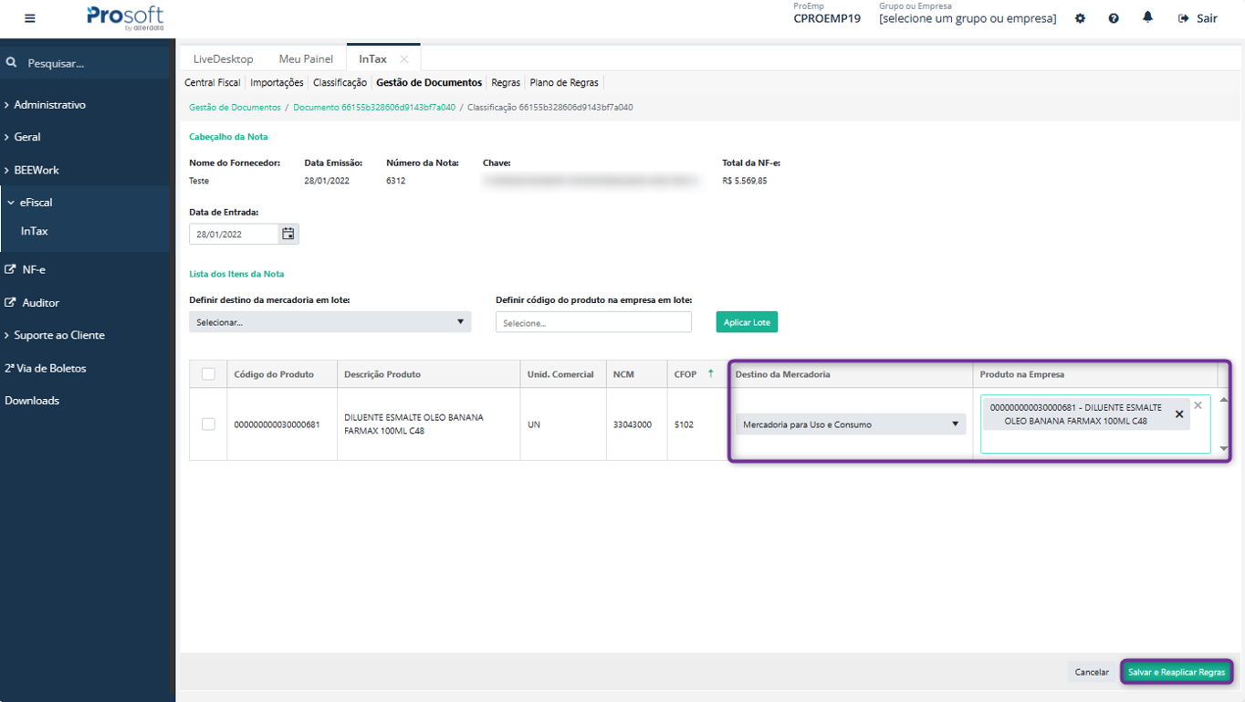Open Auditor external link in sidebar

pyautogui.click(x=32, y=302)
